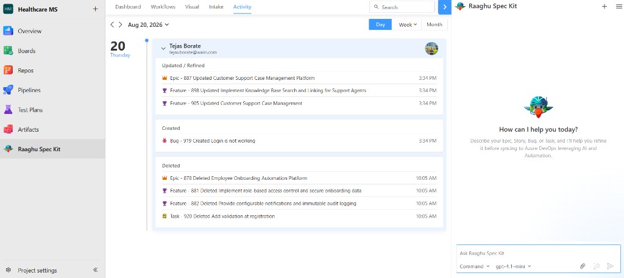The width and height of the screenshot is (624, 278).
Task: Click the task icon of Task 920
Action: pos(165,216)
